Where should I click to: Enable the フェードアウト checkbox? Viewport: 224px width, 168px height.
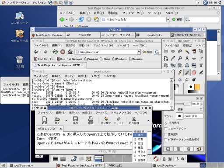tap(166, 129)
